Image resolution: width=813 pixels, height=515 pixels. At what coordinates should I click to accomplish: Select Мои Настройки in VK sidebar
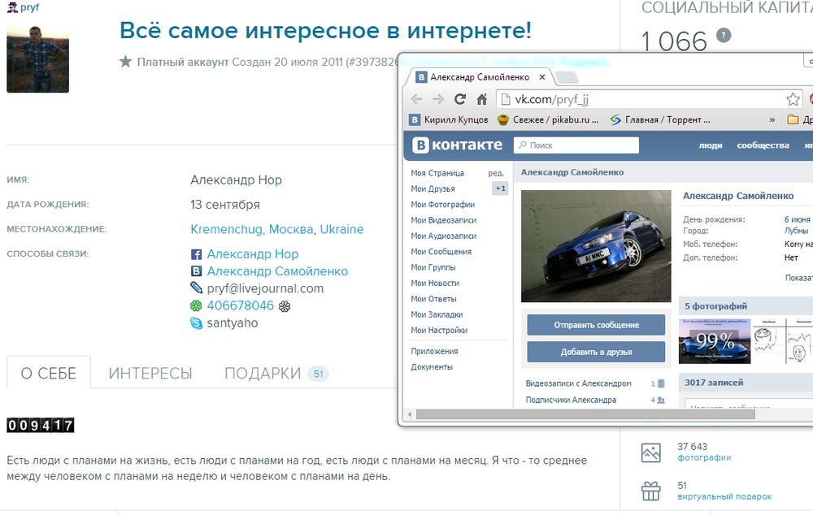[x=439, y=331]
